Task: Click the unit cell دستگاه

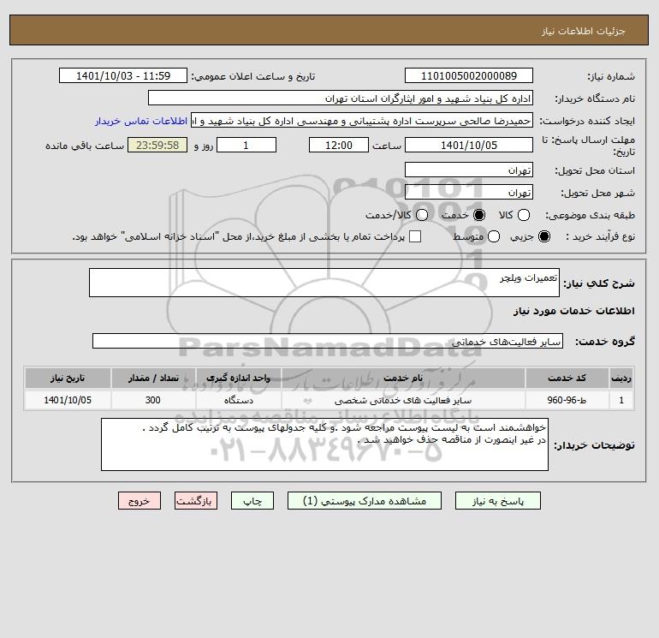Action: [x=238, y=400]
